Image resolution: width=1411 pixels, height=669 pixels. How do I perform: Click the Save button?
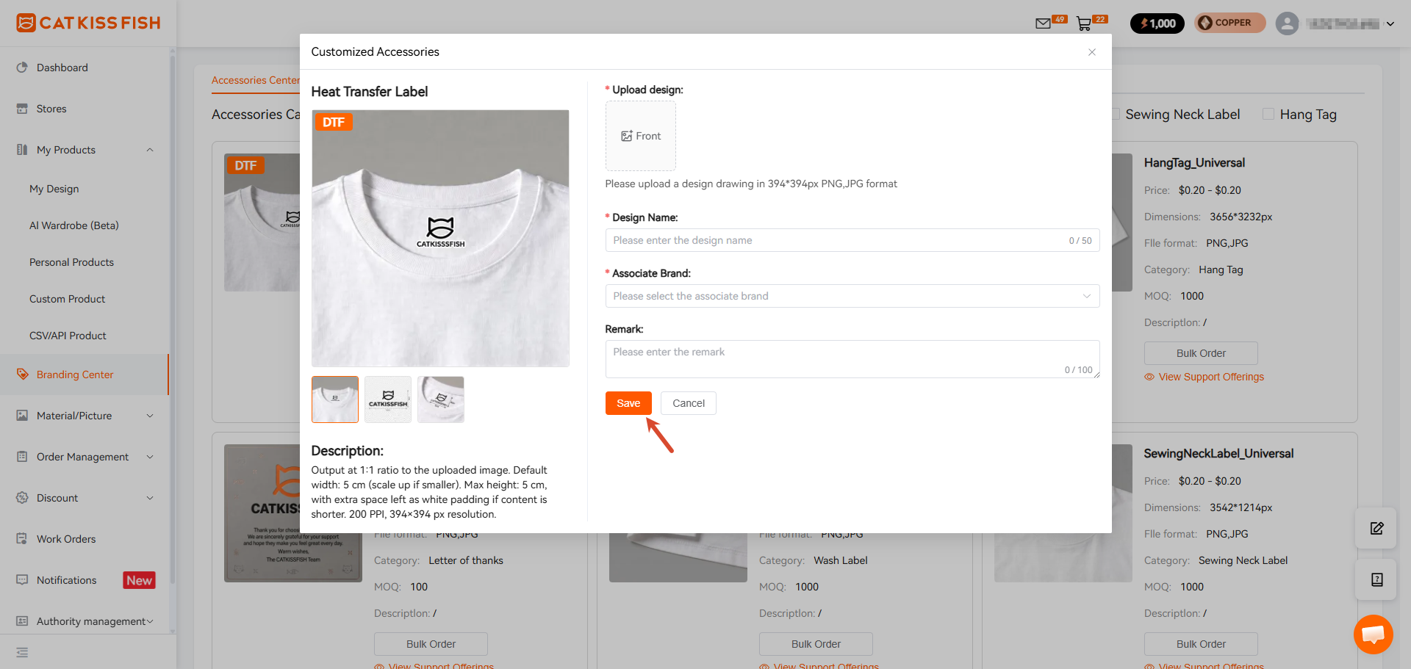click(628, 403)
